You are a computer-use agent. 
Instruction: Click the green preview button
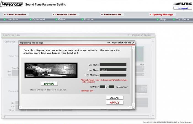tap(49, 84)
